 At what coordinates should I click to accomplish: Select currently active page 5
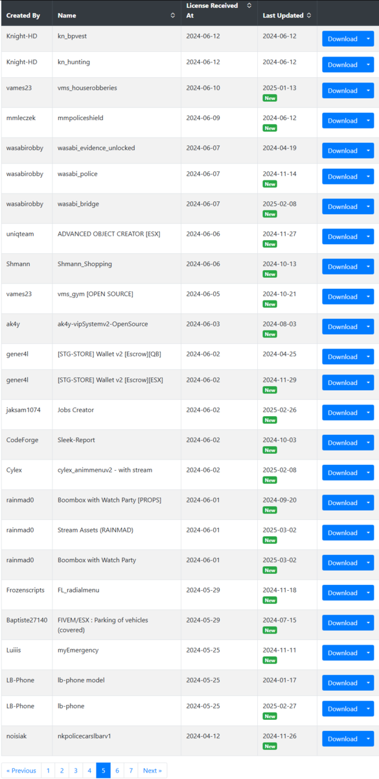click(104, 771)
